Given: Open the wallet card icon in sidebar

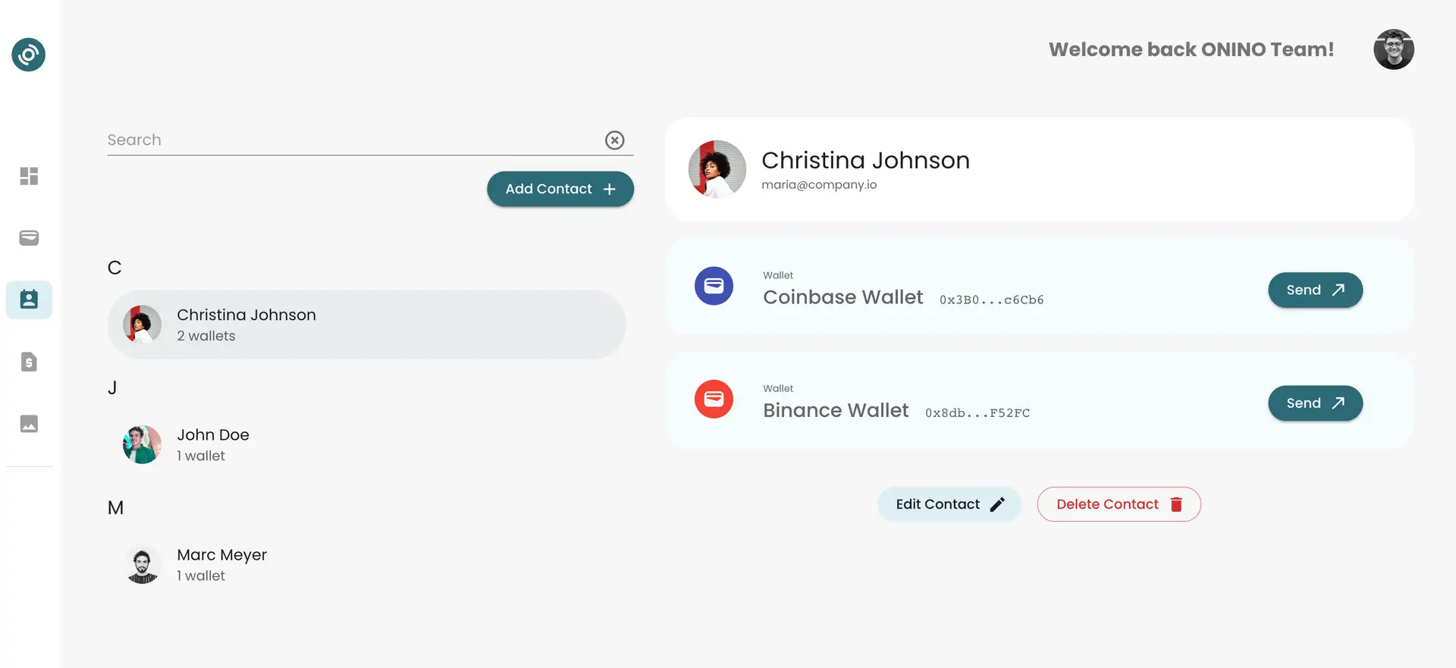Looking at the screenshot, I should point(29,238).
